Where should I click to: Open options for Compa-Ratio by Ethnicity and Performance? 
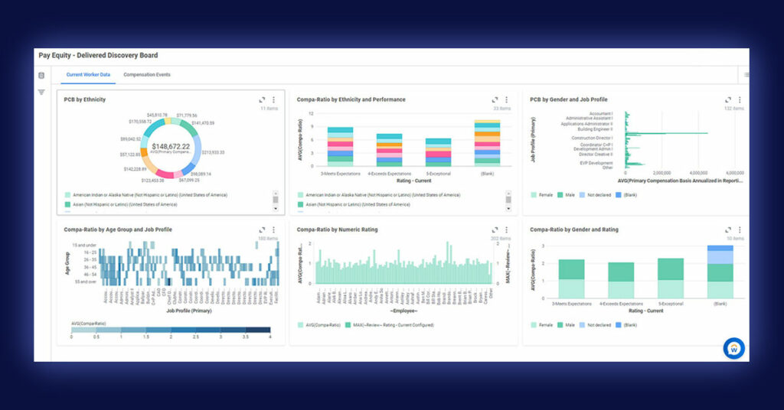click(507, 100)
